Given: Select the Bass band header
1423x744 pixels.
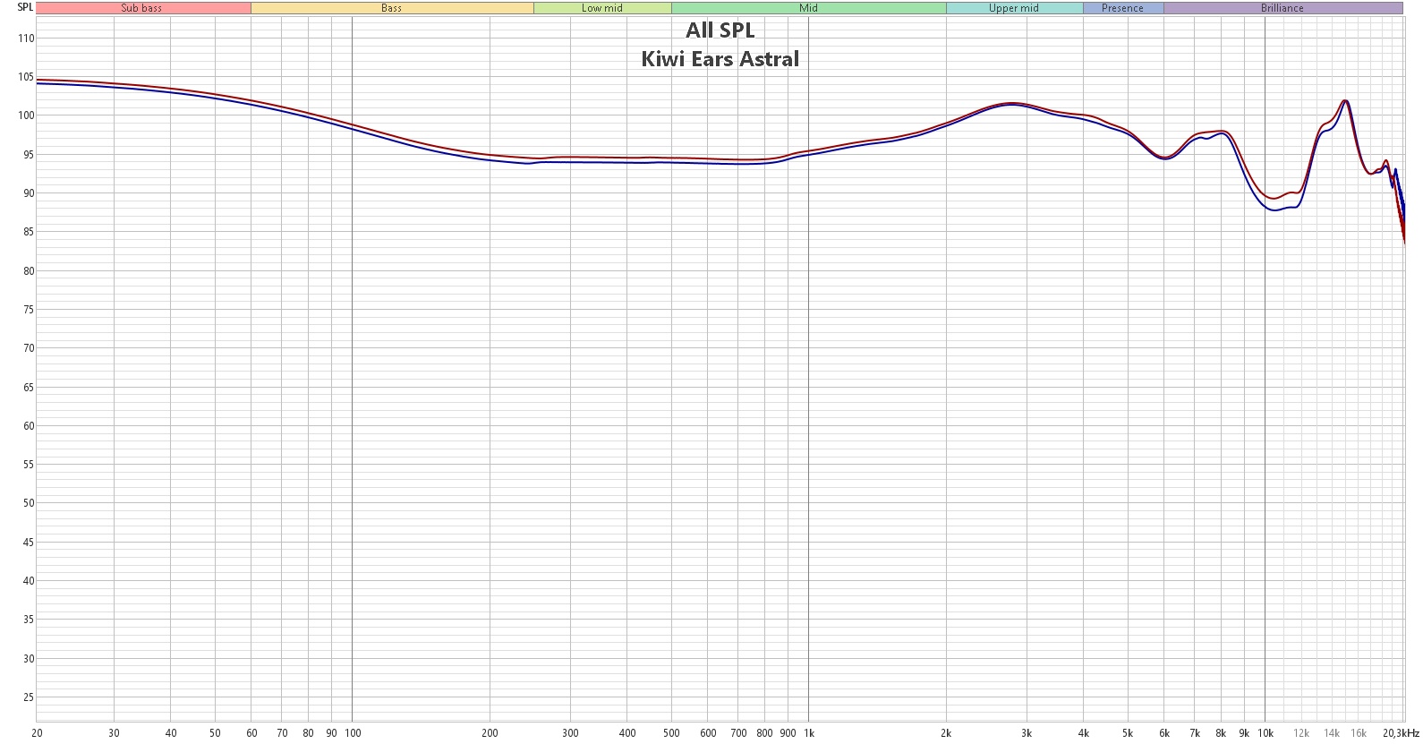Looking at the screenshot, I should coord(392,8).
